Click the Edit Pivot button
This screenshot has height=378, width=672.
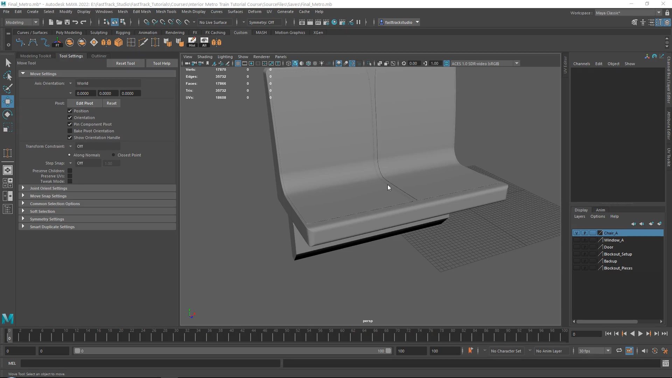pyautogui.click(x=84, y=103)
